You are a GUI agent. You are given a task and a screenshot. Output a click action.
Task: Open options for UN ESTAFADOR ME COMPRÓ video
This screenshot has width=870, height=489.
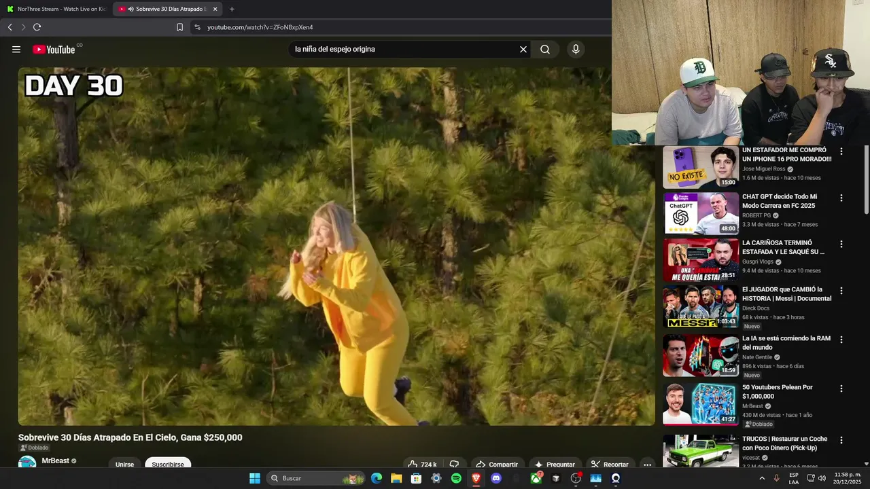click(841, 151)
